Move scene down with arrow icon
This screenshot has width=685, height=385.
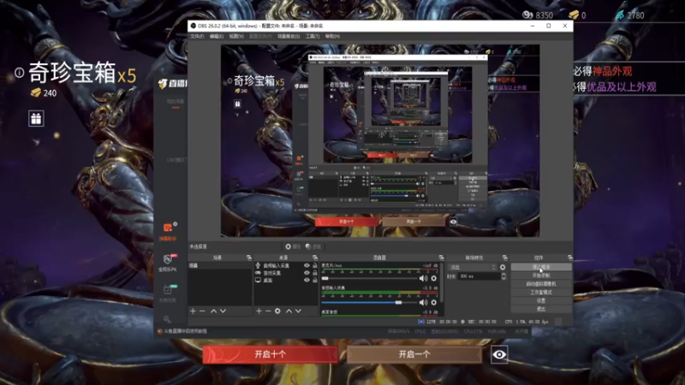click(223, 311)
